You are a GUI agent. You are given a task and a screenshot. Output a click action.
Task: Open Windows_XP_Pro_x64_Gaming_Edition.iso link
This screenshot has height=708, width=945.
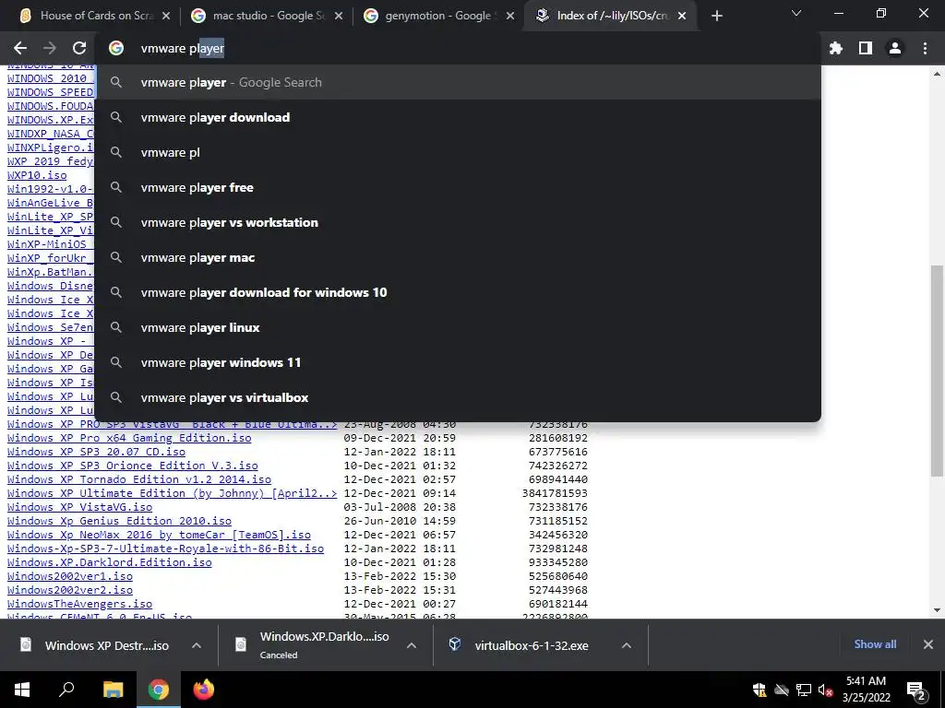coord(129,438)
